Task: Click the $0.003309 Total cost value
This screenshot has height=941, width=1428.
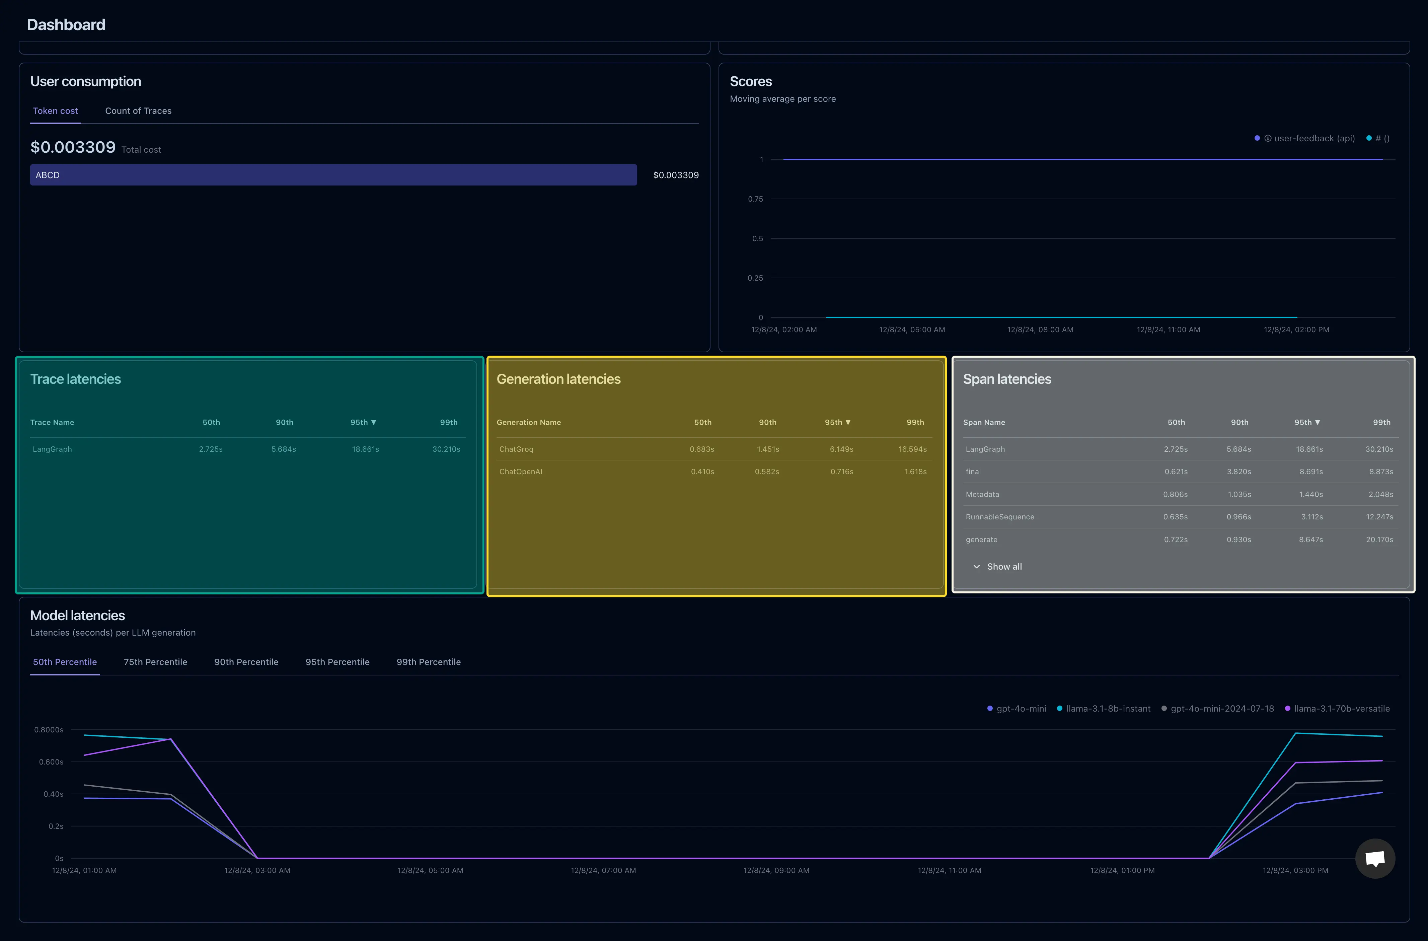Action: 73,147
